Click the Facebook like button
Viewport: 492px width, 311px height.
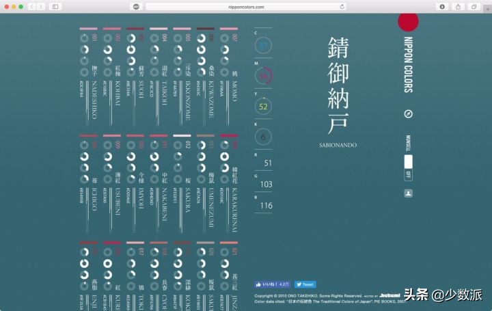coord(272,284)
